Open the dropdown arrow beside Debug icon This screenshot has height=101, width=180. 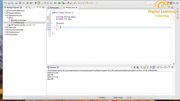57,3
